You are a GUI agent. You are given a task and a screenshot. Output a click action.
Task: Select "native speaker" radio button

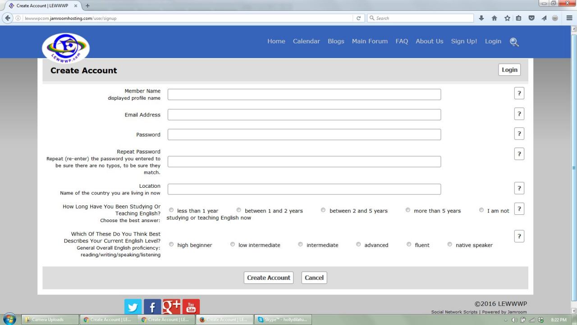click(449, 244)
